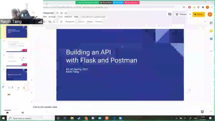This screenshot has width=215, height=121.
Task: Open File Explorer from taskbar
Action: click(x=72, y=118)
